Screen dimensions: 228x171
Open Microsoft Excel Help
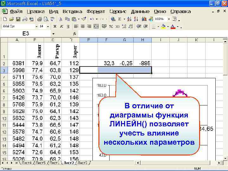coord(174,19)
